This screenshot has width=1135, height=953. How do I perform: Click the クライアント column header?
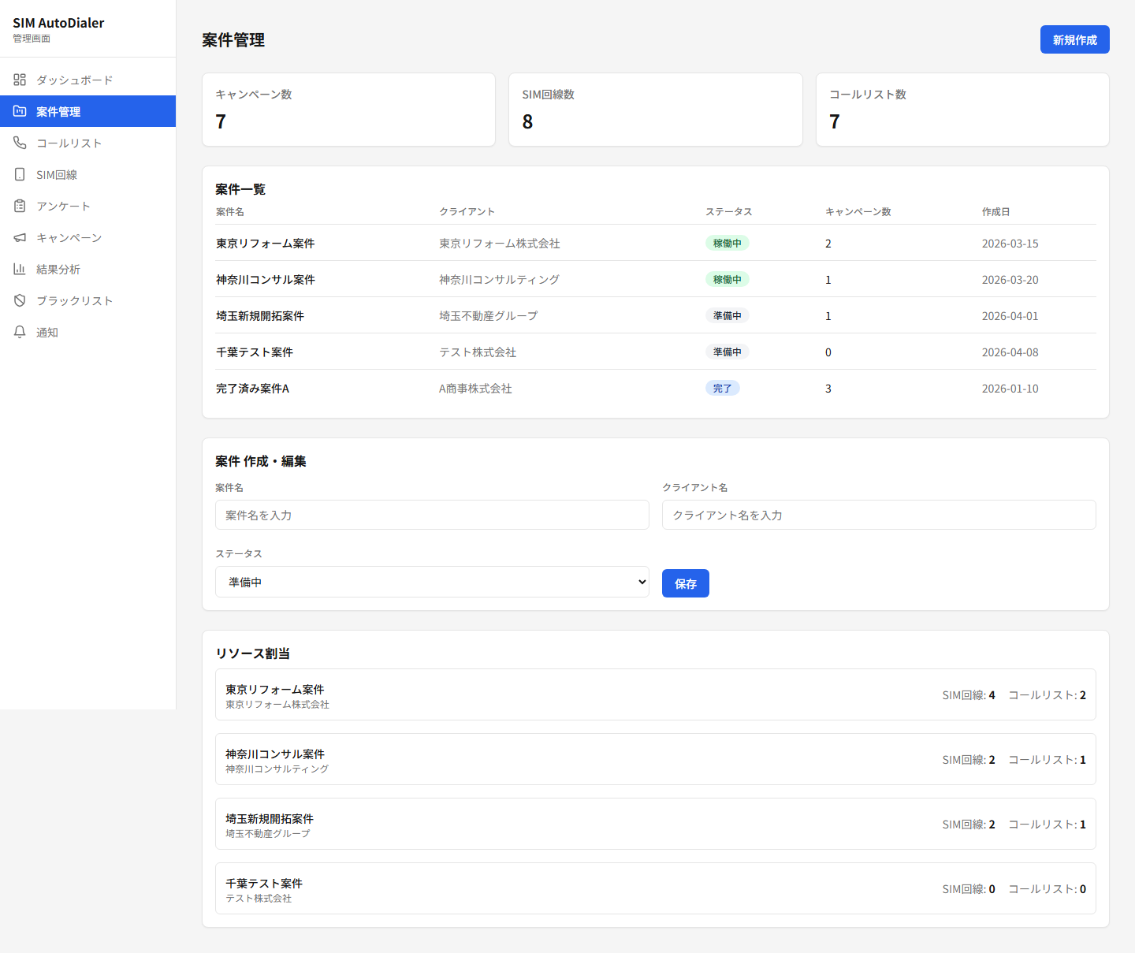point(467,211)
